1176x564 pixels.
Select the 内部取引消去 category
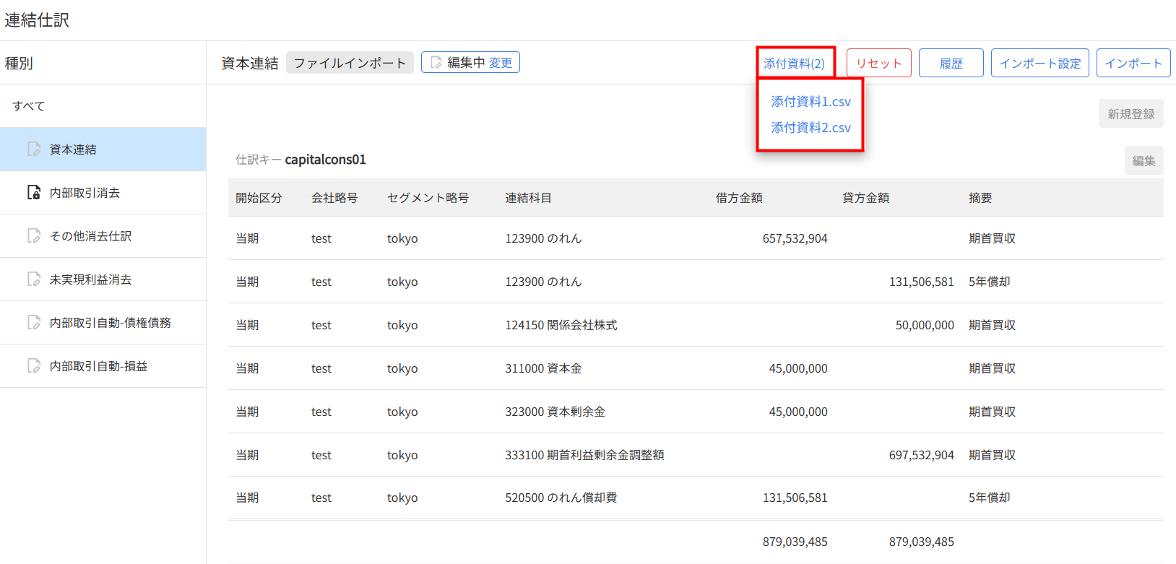click(x=85, y=193)
